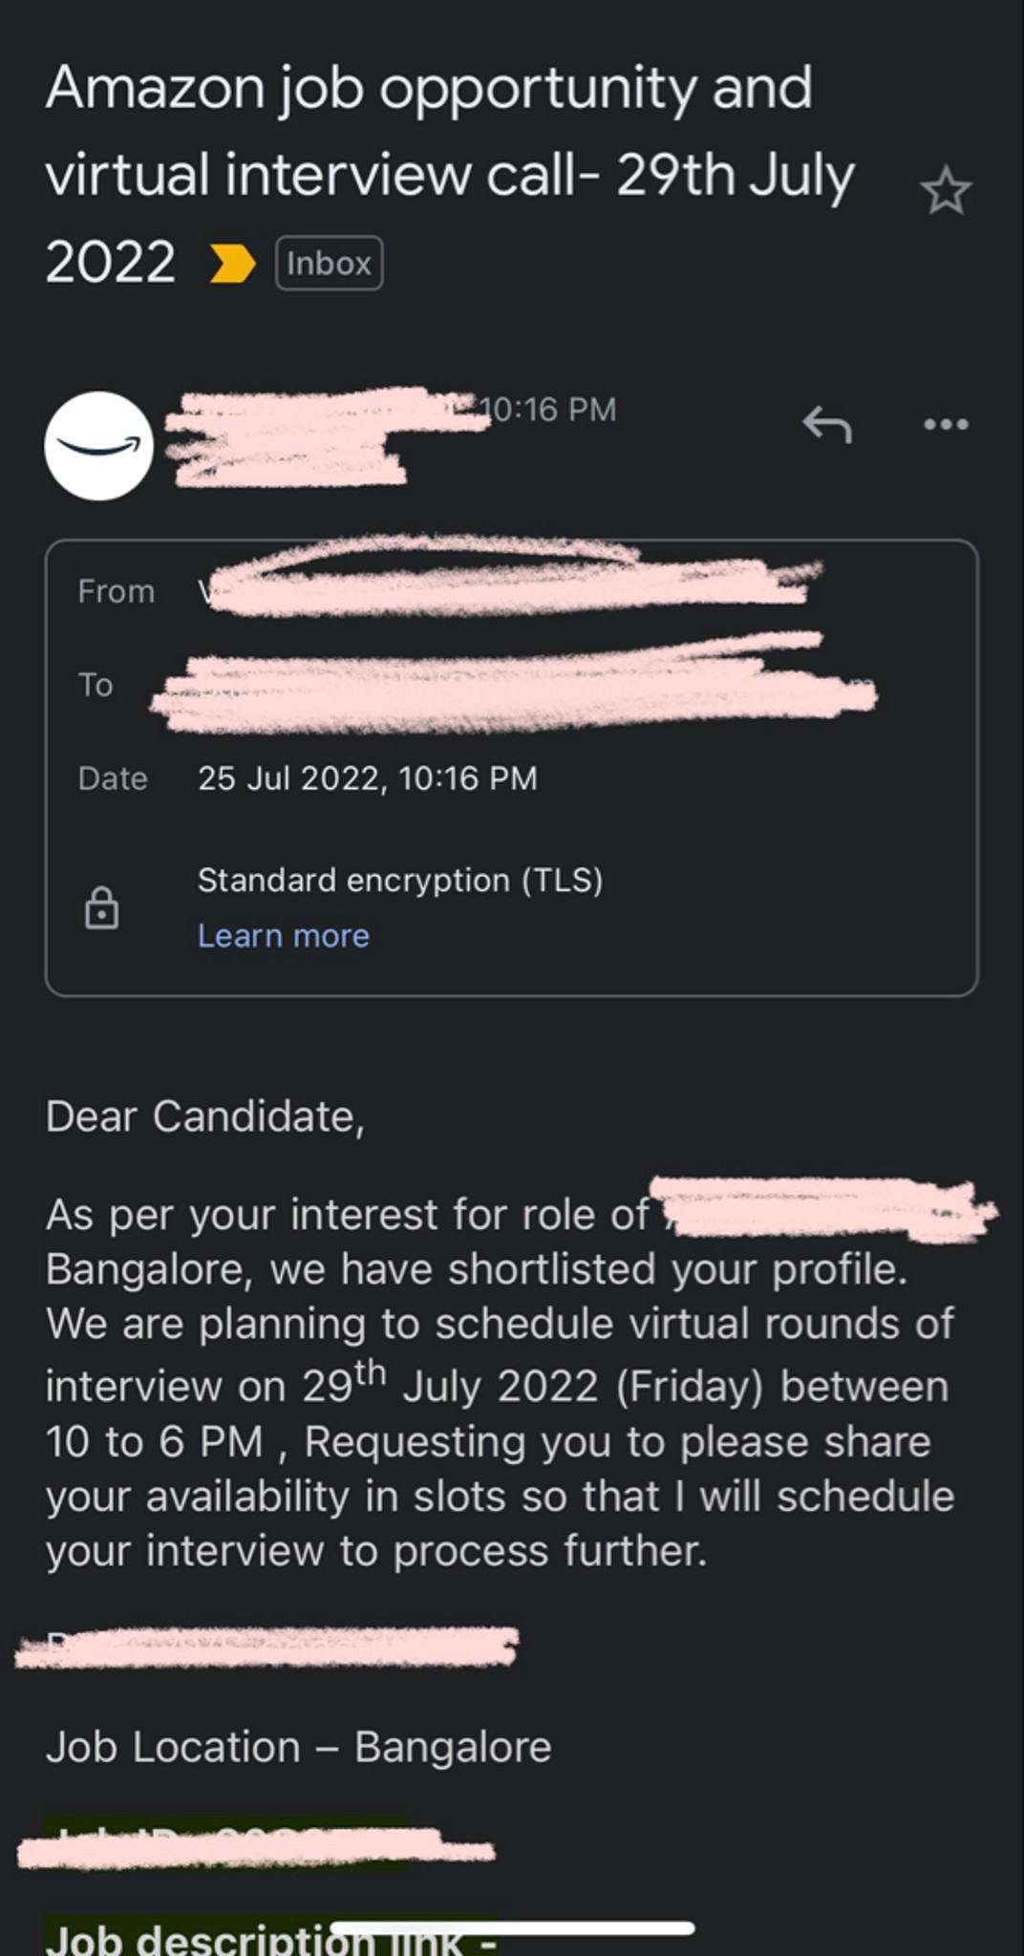Tap Standard encryption (TLS) text
1024x1956 pixels.
[400, 880]
